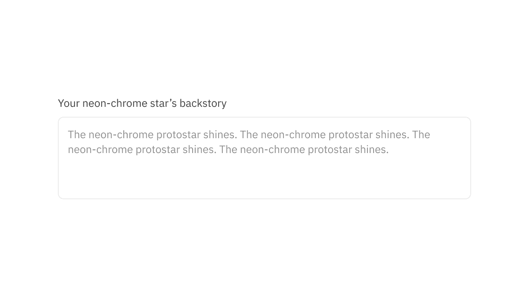Click the textarea's empty bottom-right corner
This screenshot has width=529, height=297.
455,188
